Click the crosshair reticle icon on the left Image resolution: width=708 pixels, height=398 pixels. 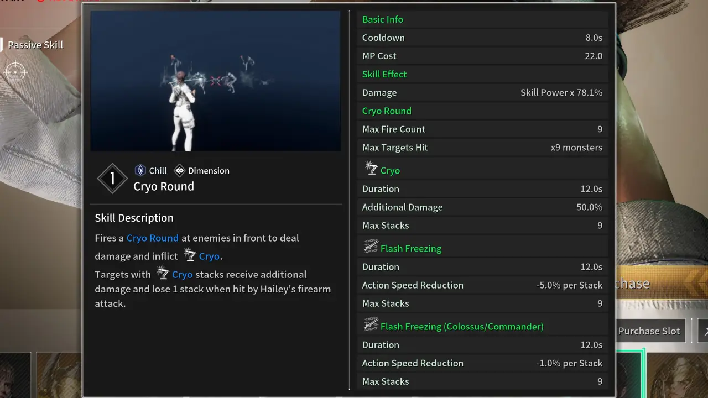15,71
